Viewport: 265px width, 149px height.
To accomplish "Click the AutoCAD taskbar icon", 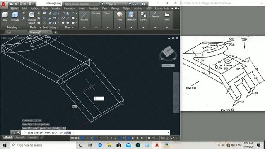I will 157,145.
